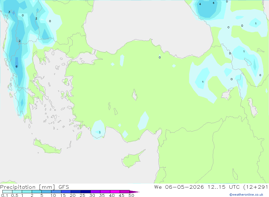Click the date 'We 06-05-2026'
Viewport: 269px width, 197px height.
[179, 187]
